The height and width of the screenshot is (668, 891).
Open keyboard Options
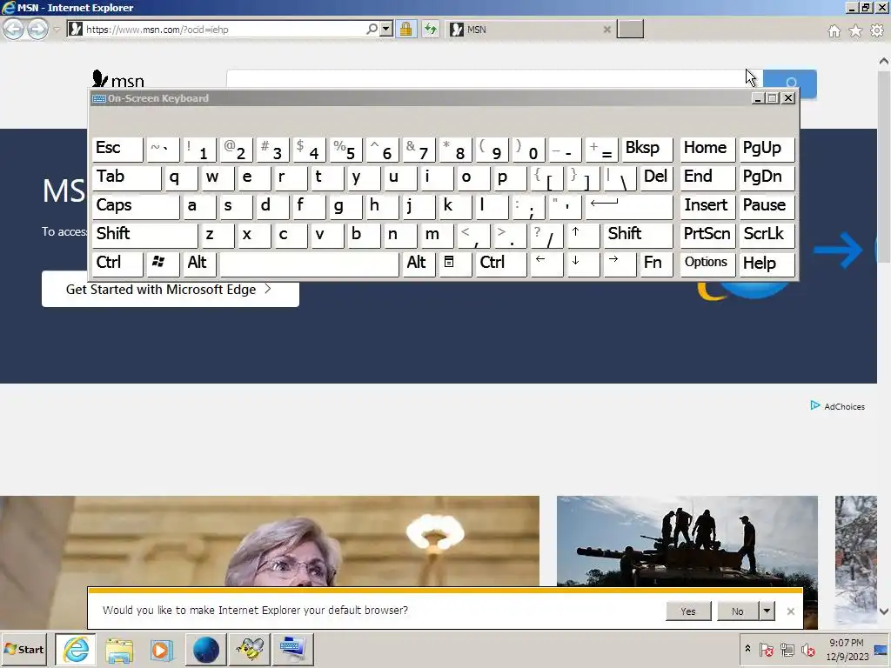pos(707,264)
